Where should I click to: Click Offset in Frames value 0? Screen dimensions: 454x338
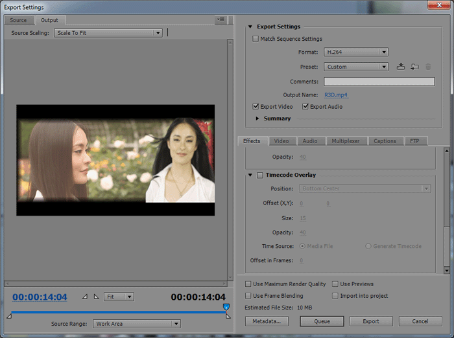302,260
